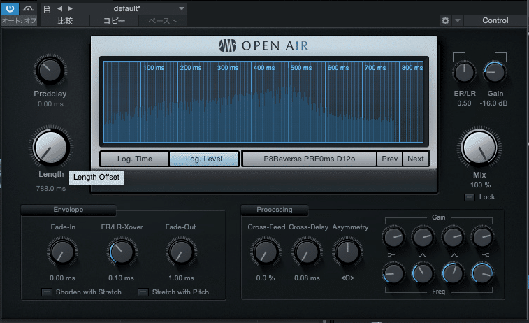Screen dimensions: 529x323
Task: Enable Log. Time display mode
Action: [135, 159]
